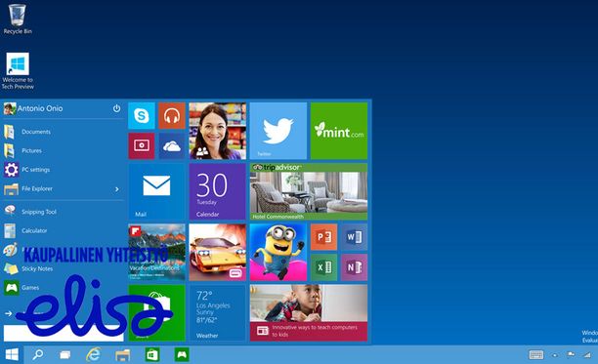Open the Calendar tile showing 30 Tuesday
Screen dimensions: 598x364
[x=217, y=191]
